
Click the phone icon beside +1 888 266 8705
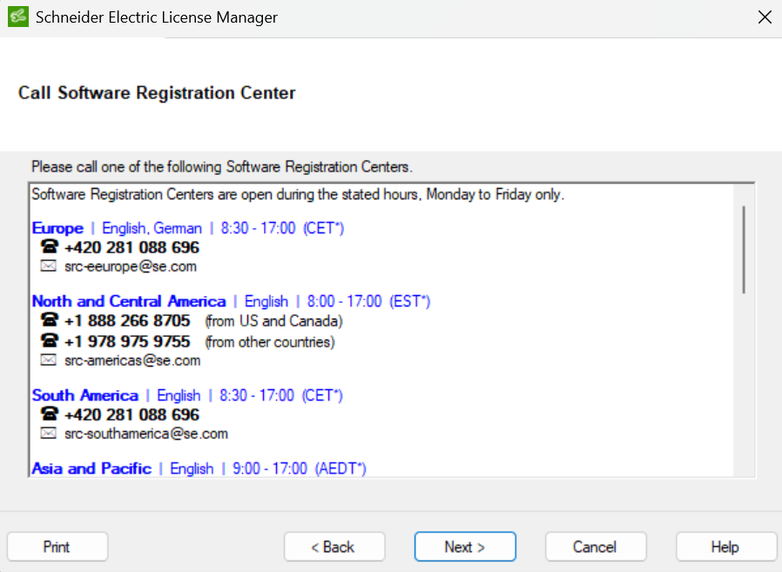click(49, 320)
